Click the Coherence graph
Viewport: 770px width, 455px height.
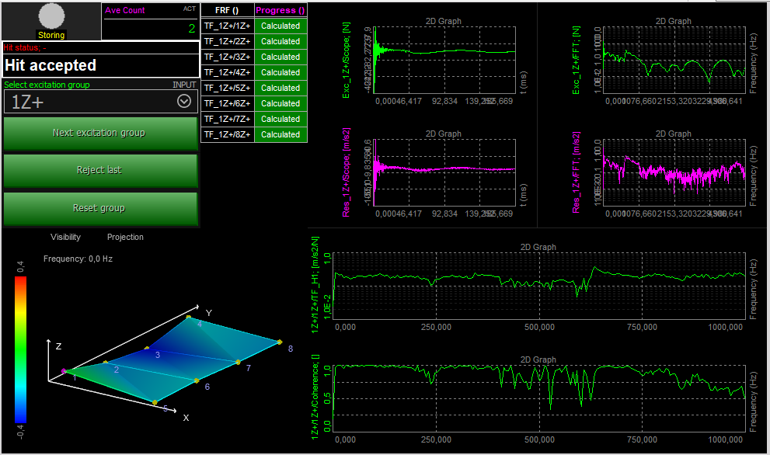[x=539, y=398]
